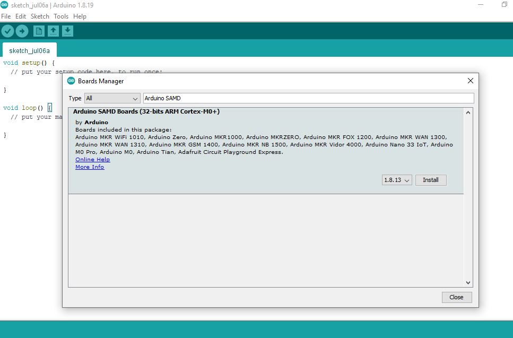Click the Open sketch up-arrow icon

pos(54,31)
